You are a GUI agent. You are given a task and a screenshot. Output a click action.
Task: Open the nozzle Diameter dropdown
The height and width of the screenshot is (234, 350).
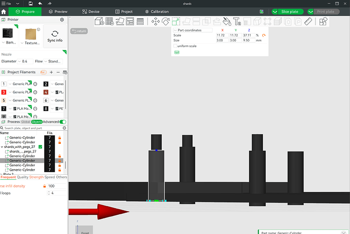[x=25, y=61]
